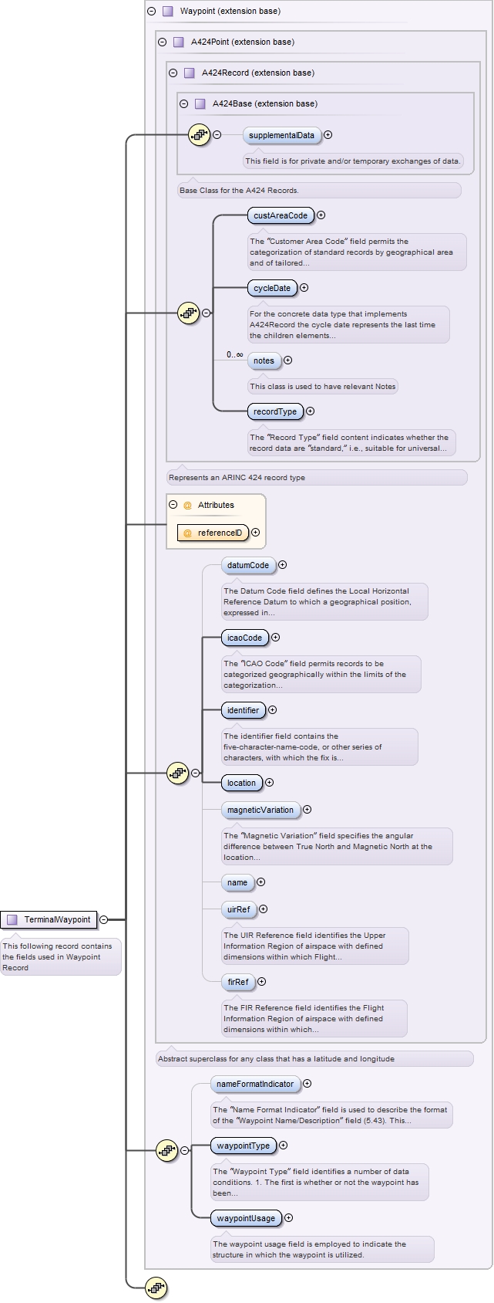The image size is (494, 1303).
Task: Expand the cycleDate element
Action: coord(304,288)
